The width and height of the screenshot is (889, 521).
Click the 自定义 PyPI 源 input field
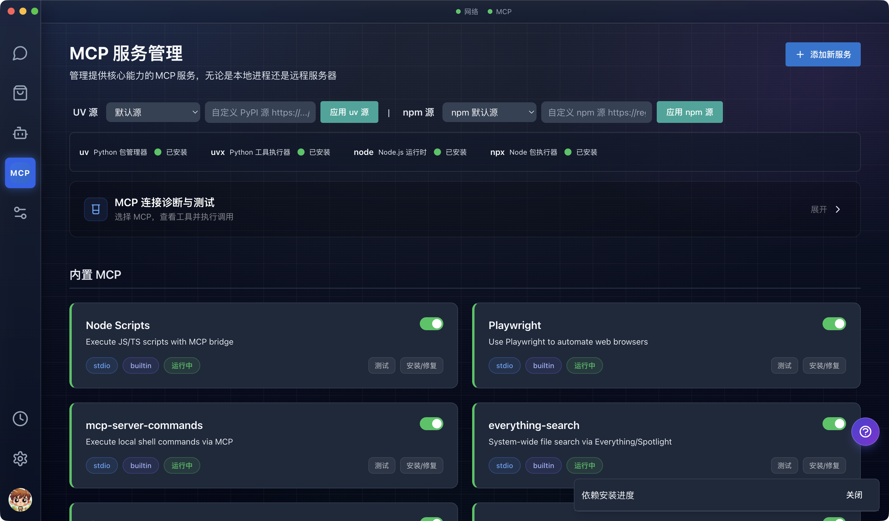click(260, 112)
